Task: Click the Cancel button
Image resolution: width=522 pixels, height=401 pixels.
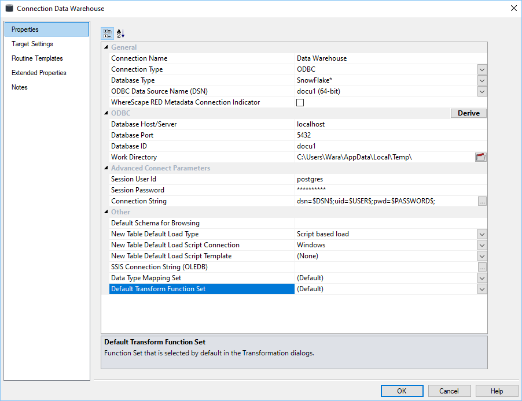Action: [x=449, y=391]
